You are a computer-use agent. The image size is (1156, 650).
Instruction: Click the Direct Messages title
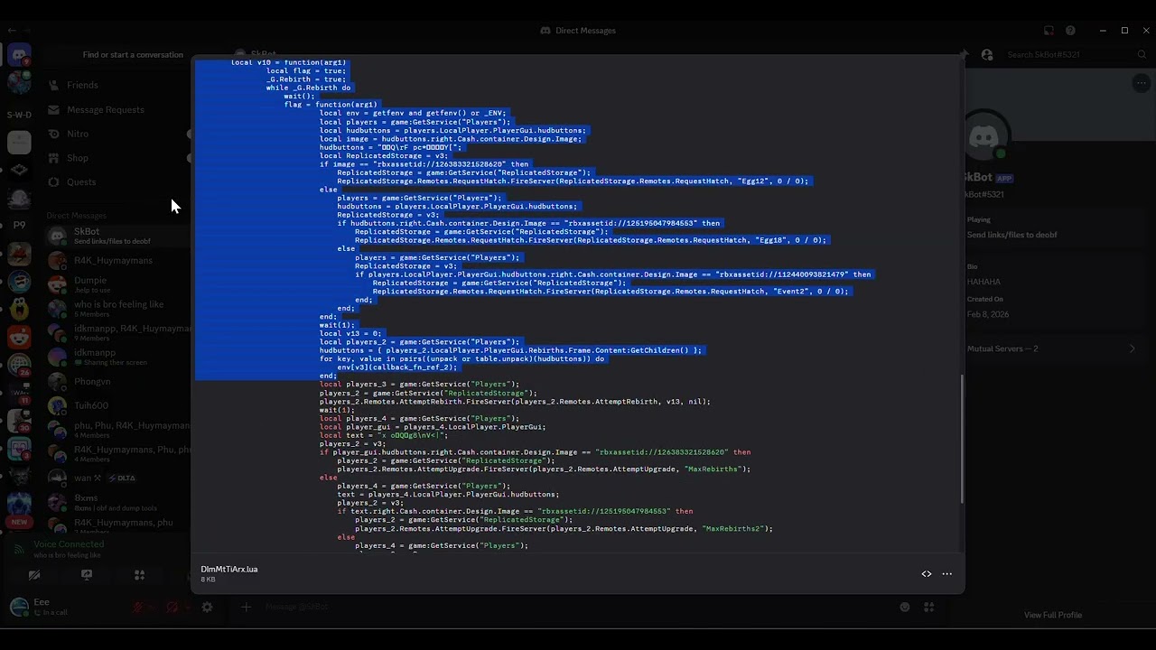click(578, 31)
